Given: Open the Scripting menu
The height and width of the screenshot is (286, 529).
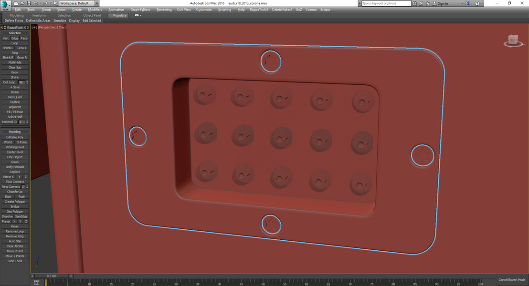Looking at the screenshot, I should 224,10.
